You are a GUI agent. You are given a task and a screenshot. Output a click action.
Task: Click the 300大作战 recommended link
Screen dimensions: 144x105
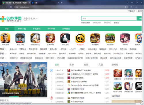(x=113, y=49)
